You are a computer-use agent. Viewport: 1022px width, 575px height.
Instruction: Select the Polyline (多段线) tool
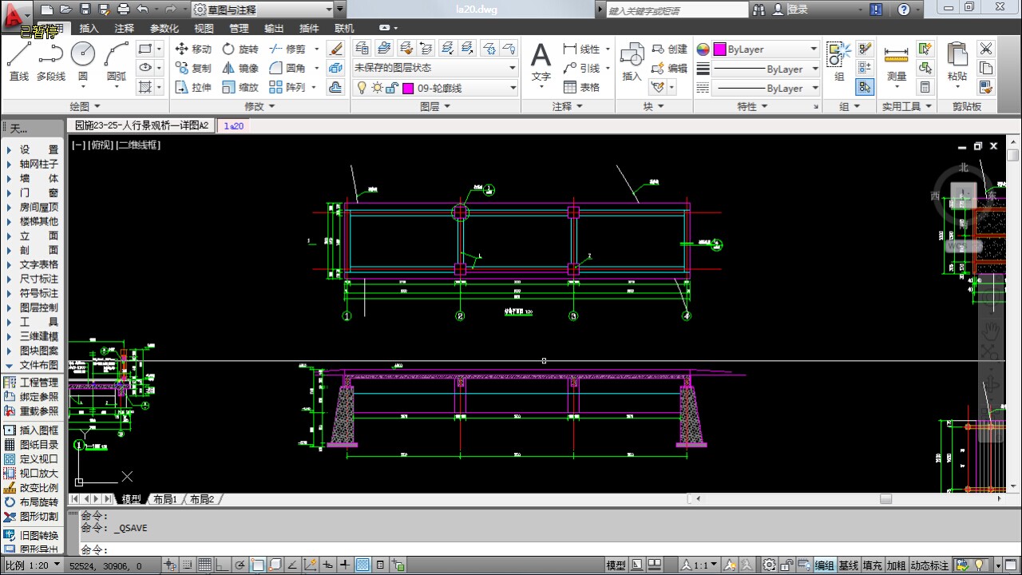(51, 62)
